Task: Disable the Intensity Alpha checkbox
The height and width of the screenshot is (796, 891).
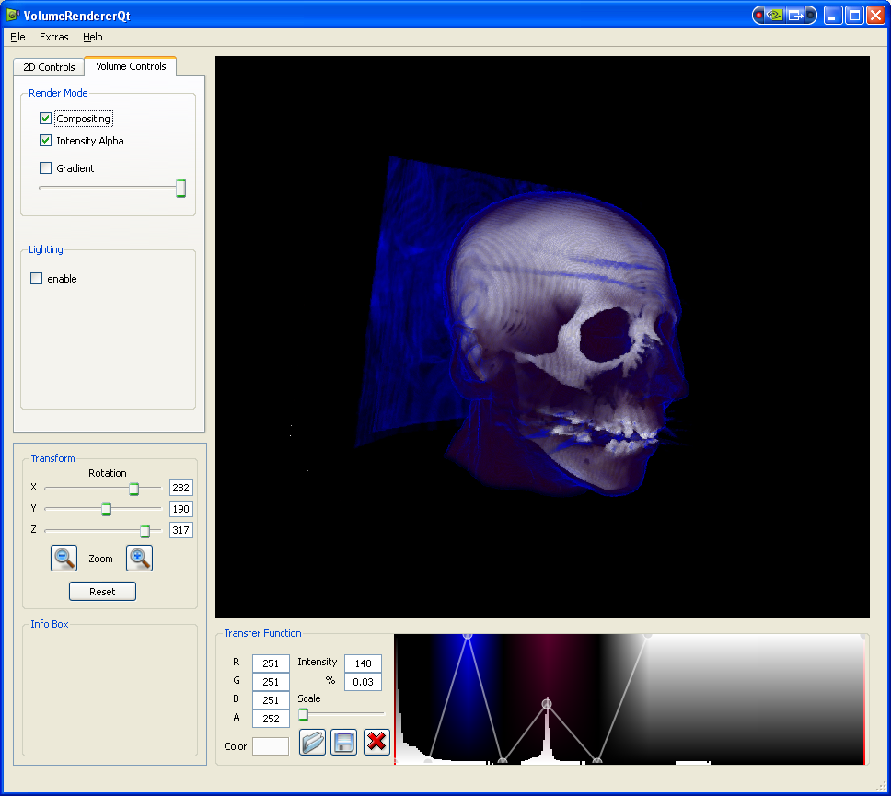Action: 45,141
